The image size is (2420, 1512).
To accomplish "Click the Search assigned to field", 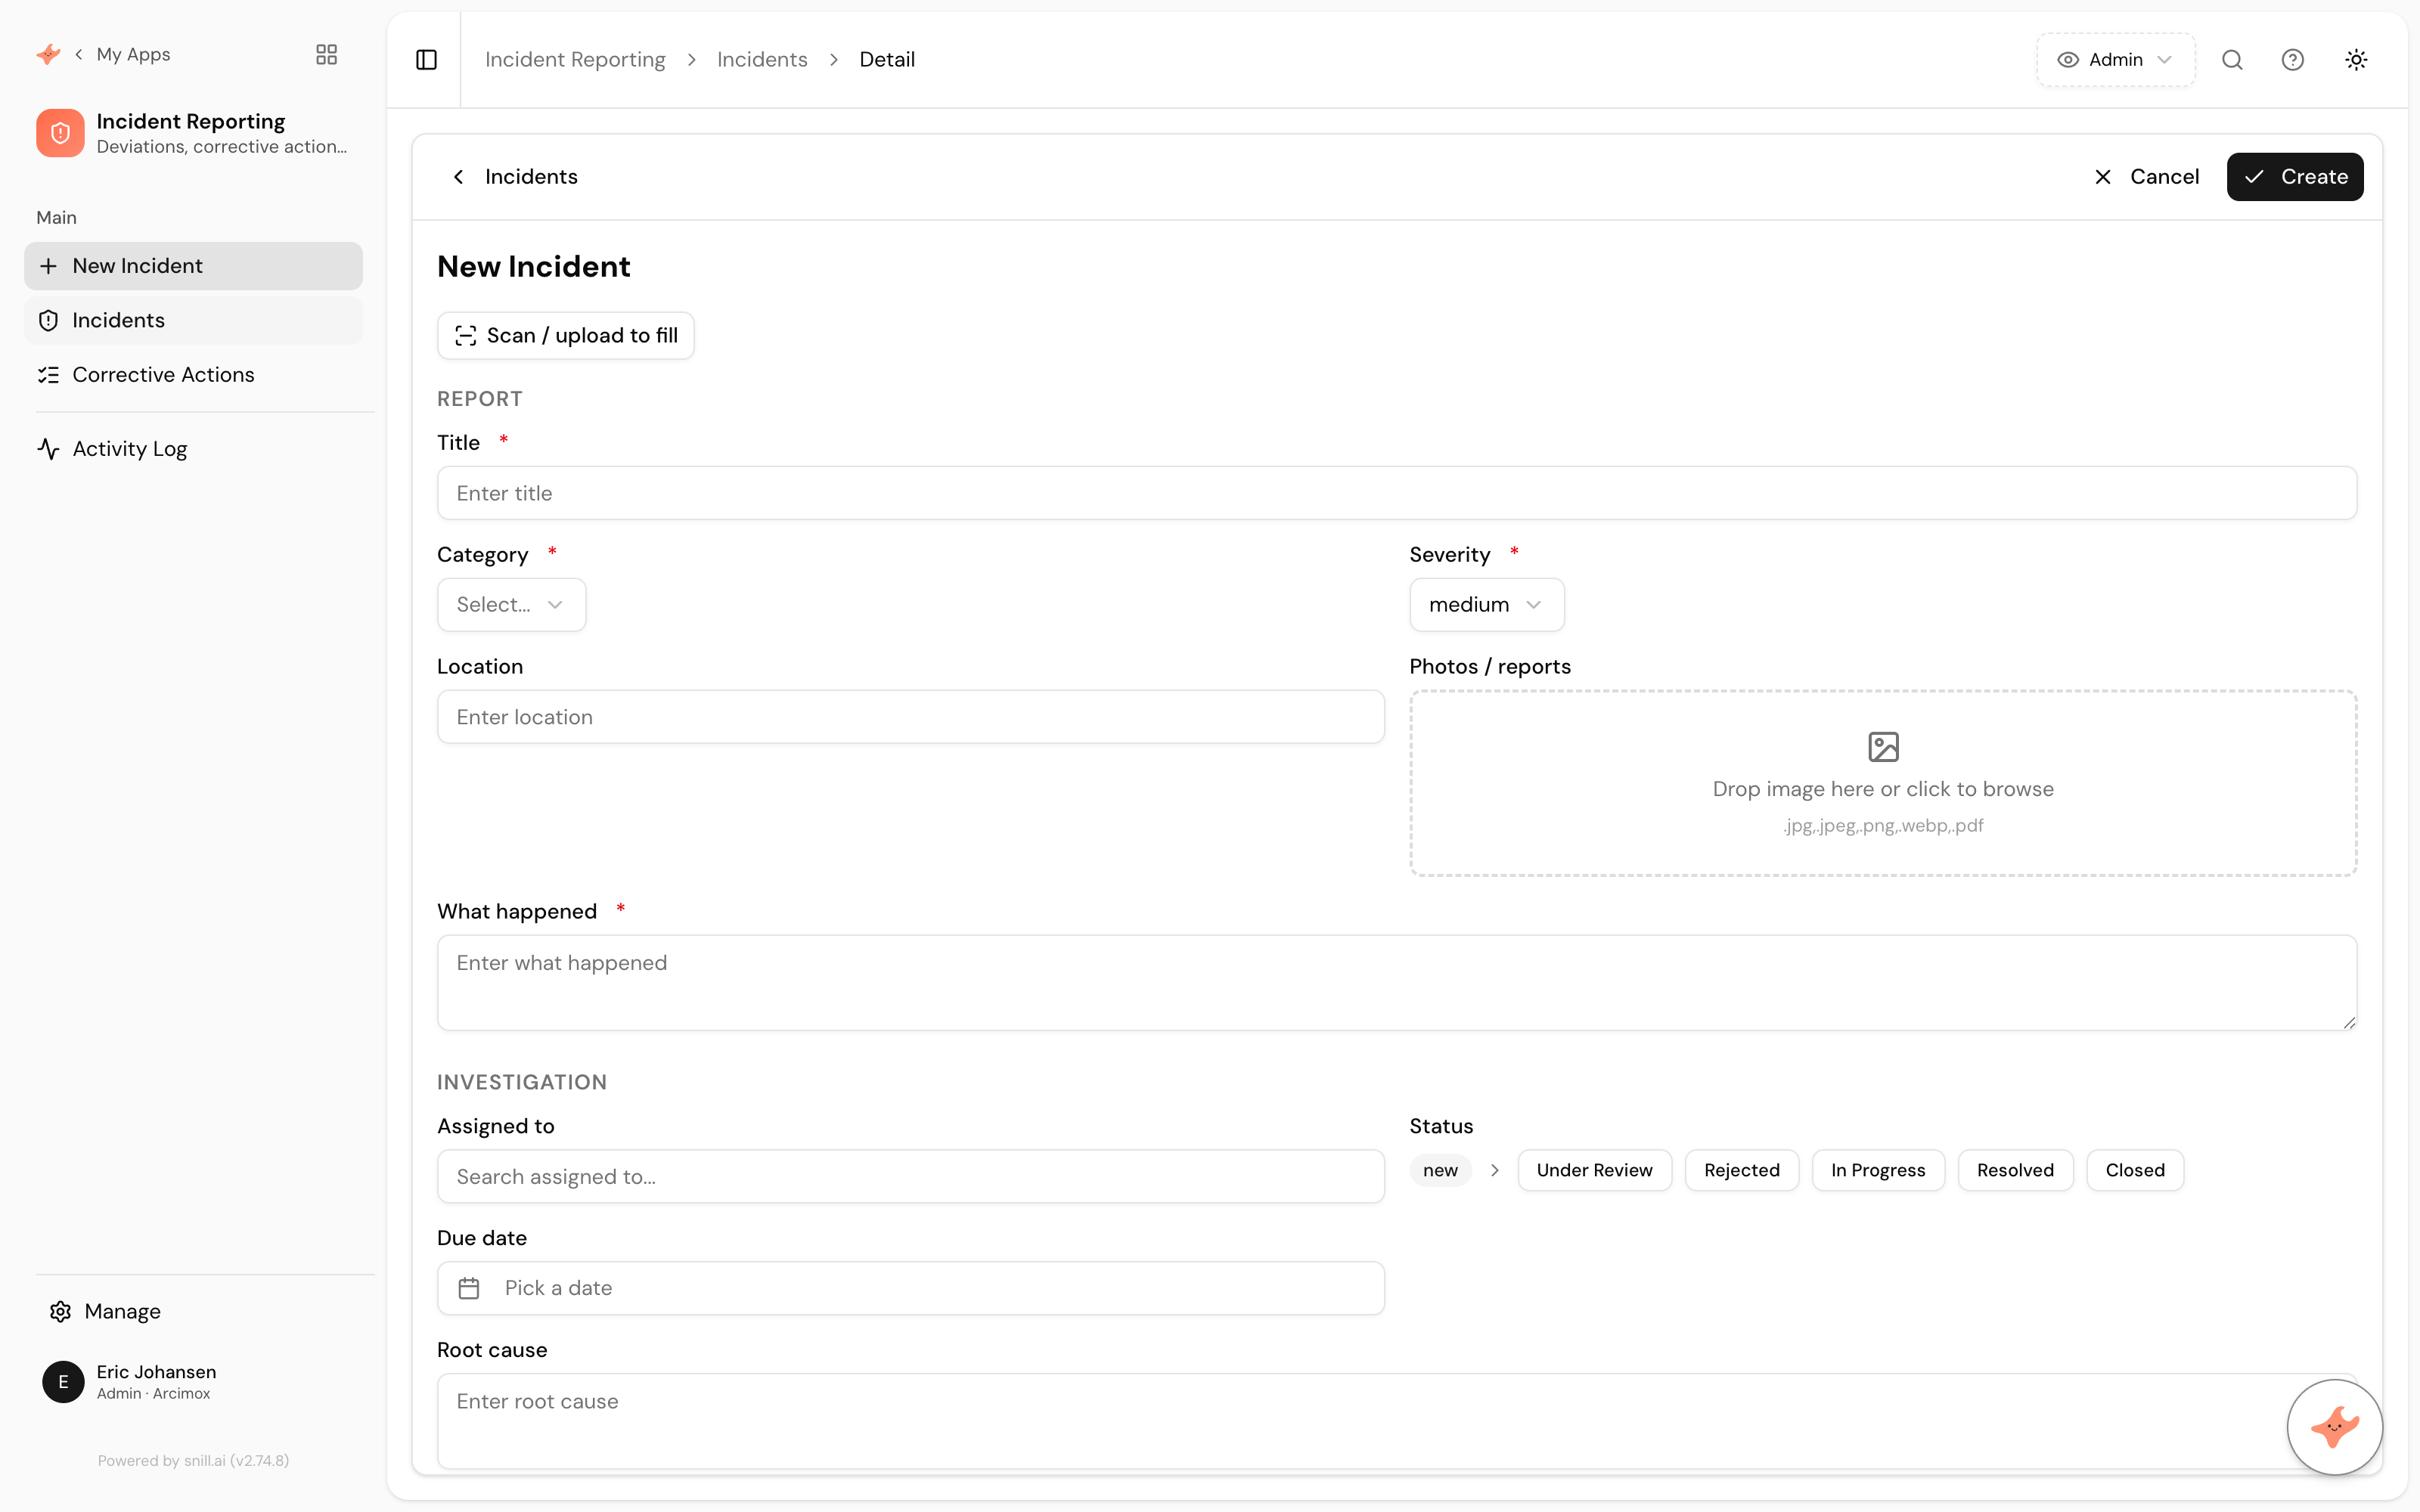I will (911, 1176).
